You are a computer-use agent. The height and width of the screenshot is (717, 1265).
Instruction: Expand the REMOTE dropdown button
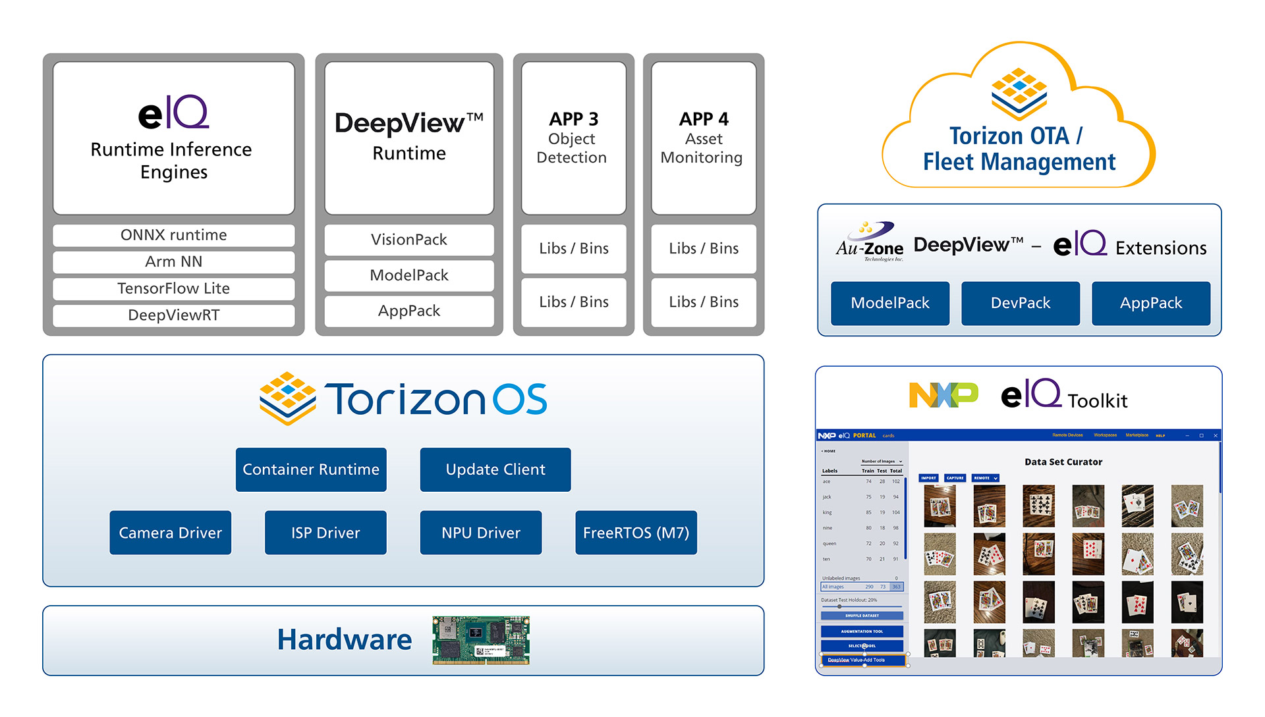[x=985, y=478]
